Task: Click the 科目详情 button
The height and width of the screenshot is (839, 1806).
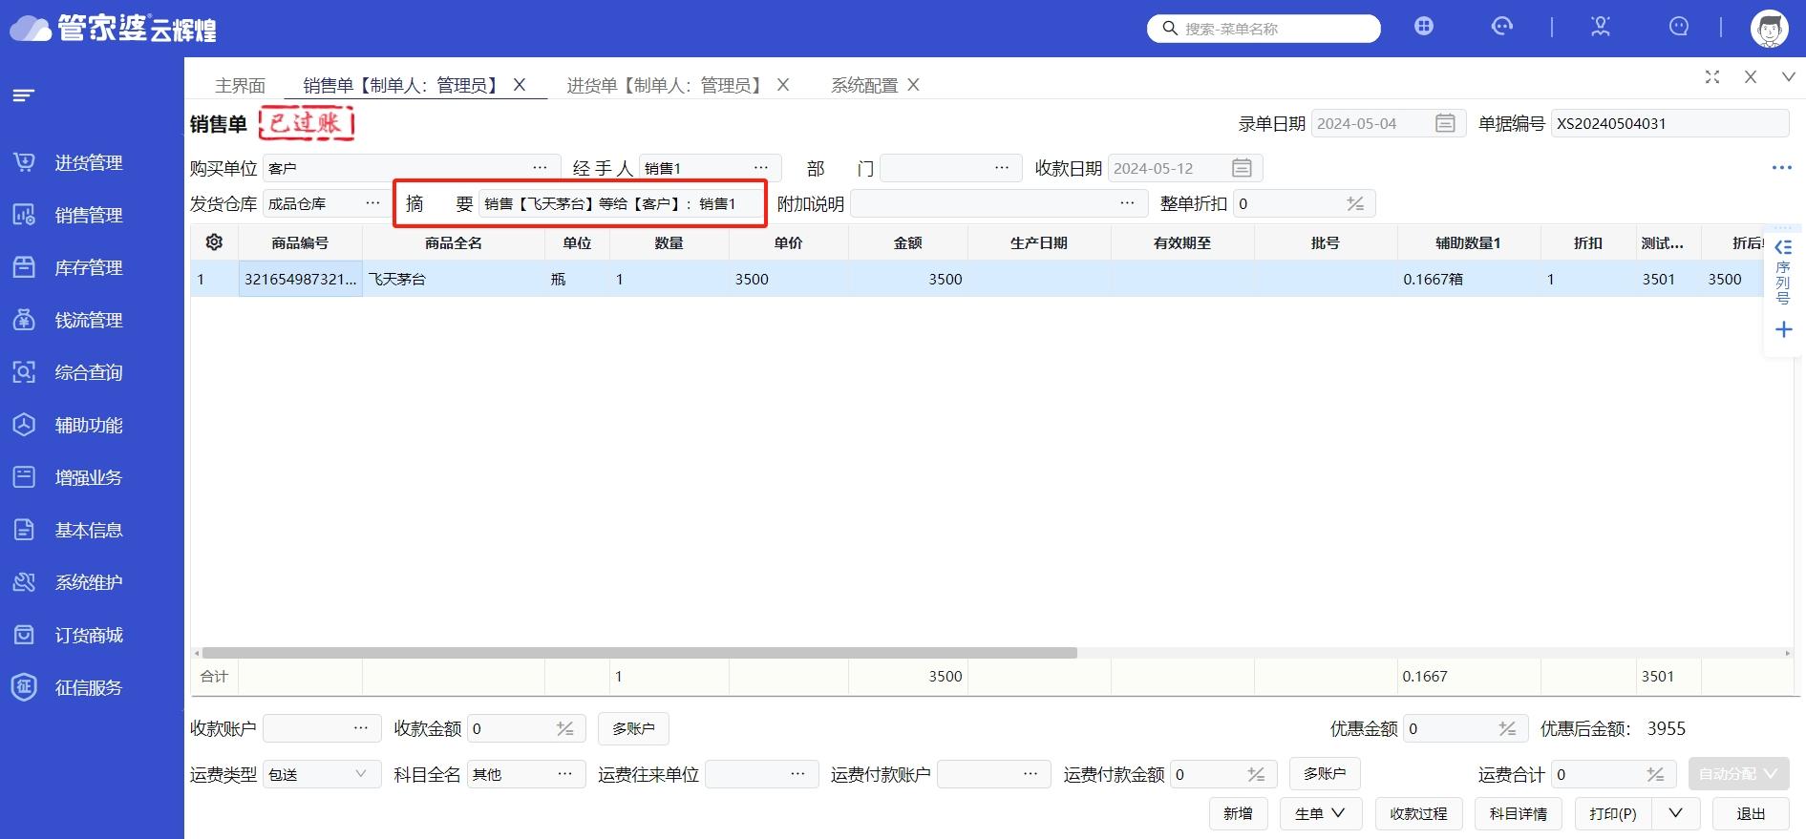Action: (1518, 813)
